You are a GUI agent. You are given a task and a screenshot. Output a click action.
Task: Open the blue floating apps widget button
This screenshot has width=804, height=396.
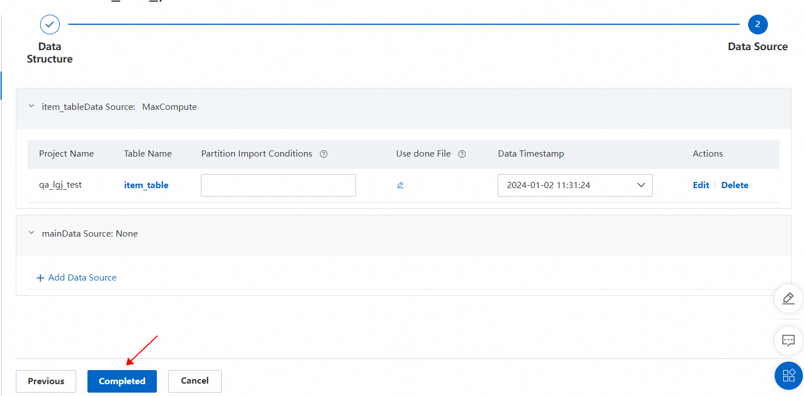788,376
